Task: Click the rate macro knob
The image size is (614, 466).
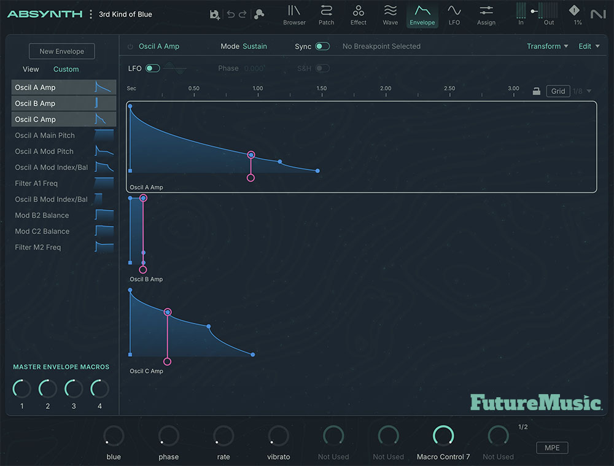Action: pyautogui.click(x=223, y=436)
